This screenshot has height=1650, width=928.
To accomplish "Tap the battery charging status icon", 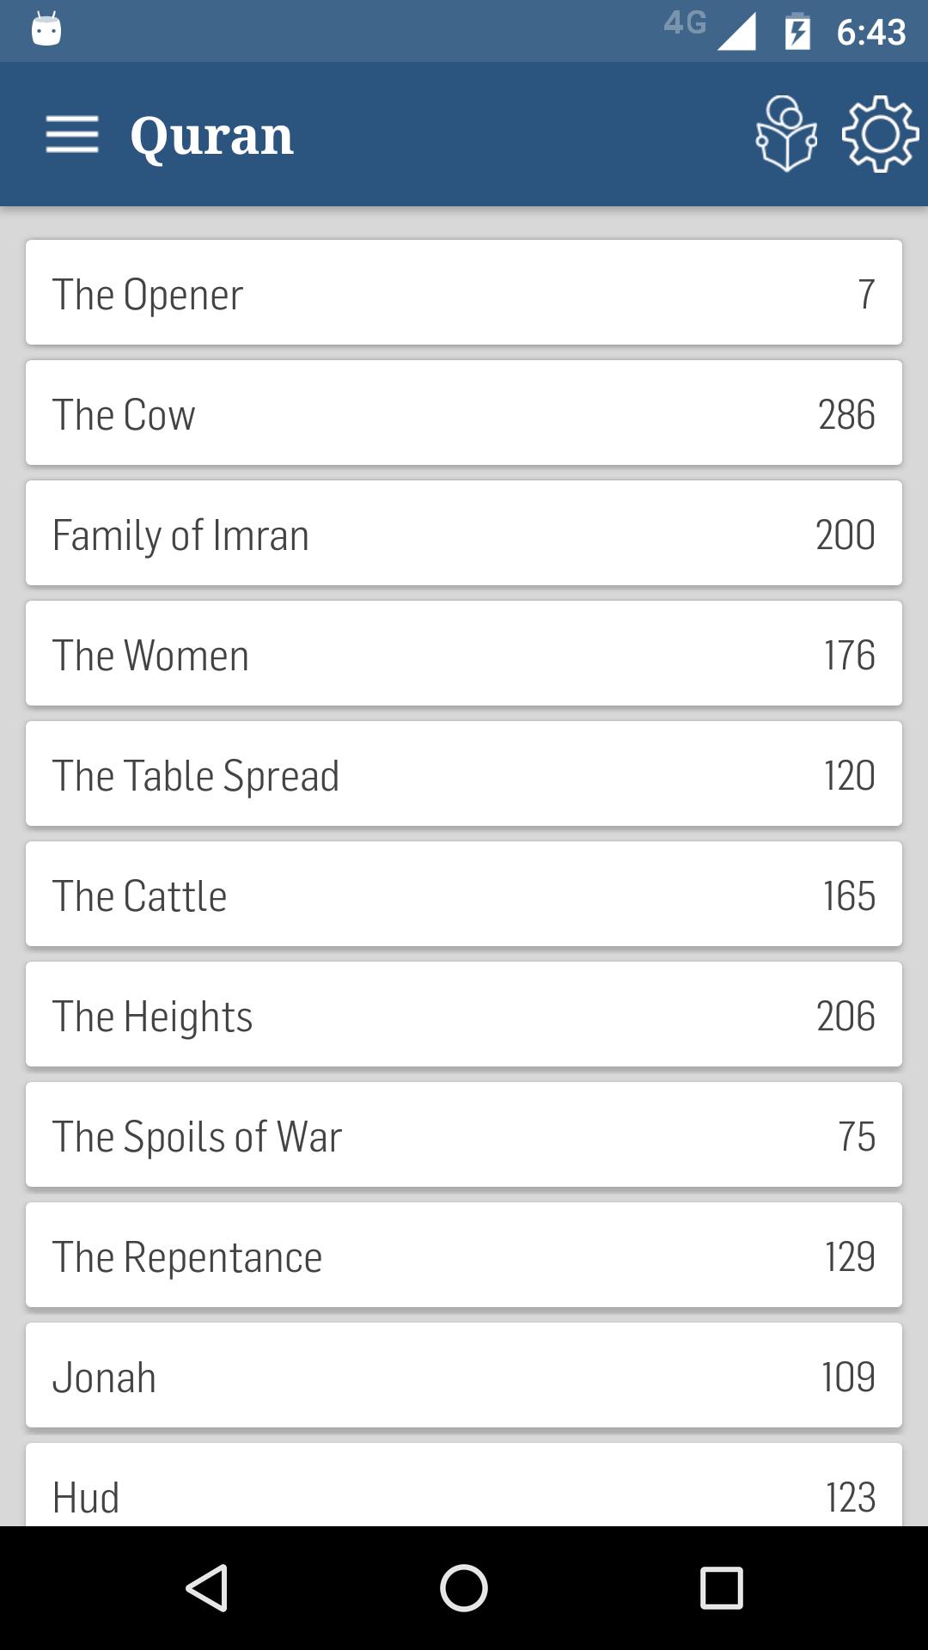I will [797, 32].
